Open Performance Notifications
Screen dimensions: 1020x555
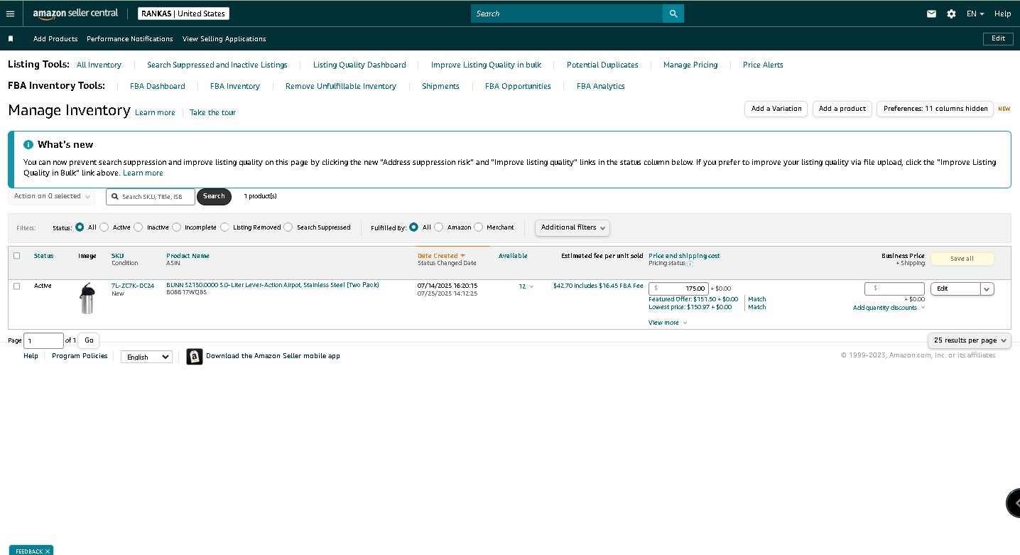pyautogui.click(x=130, y=38)
